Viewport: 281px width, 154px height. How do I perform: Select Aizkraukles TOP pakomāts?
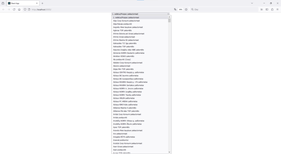pyautogui.click(x=140, y=47)
